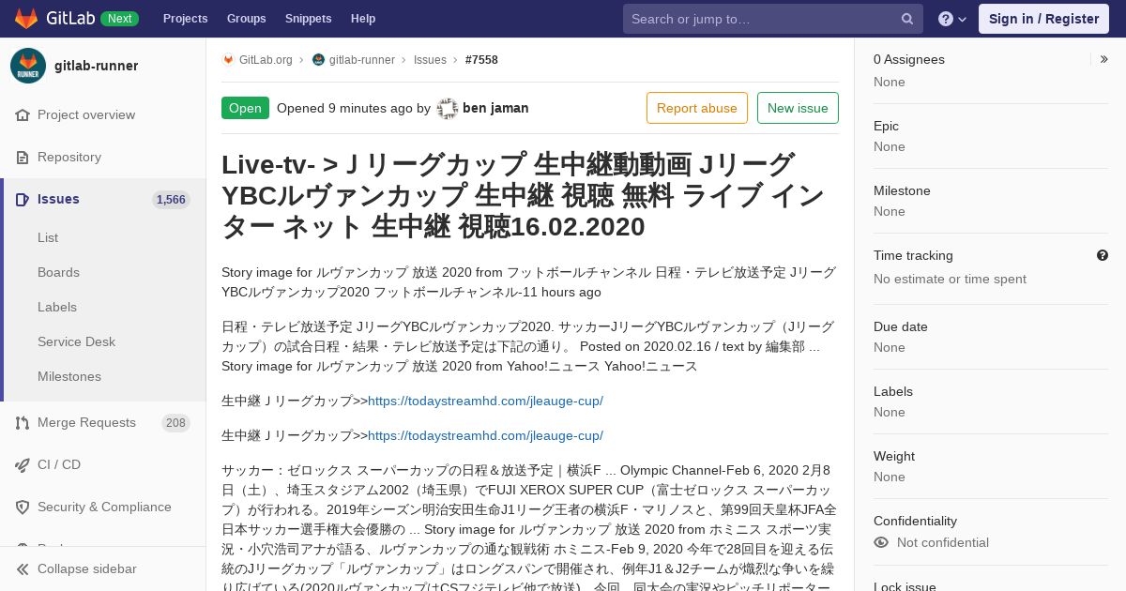Click the ben jaman avatar image
The image size is (1126, 591).
(x=448, y=108)
